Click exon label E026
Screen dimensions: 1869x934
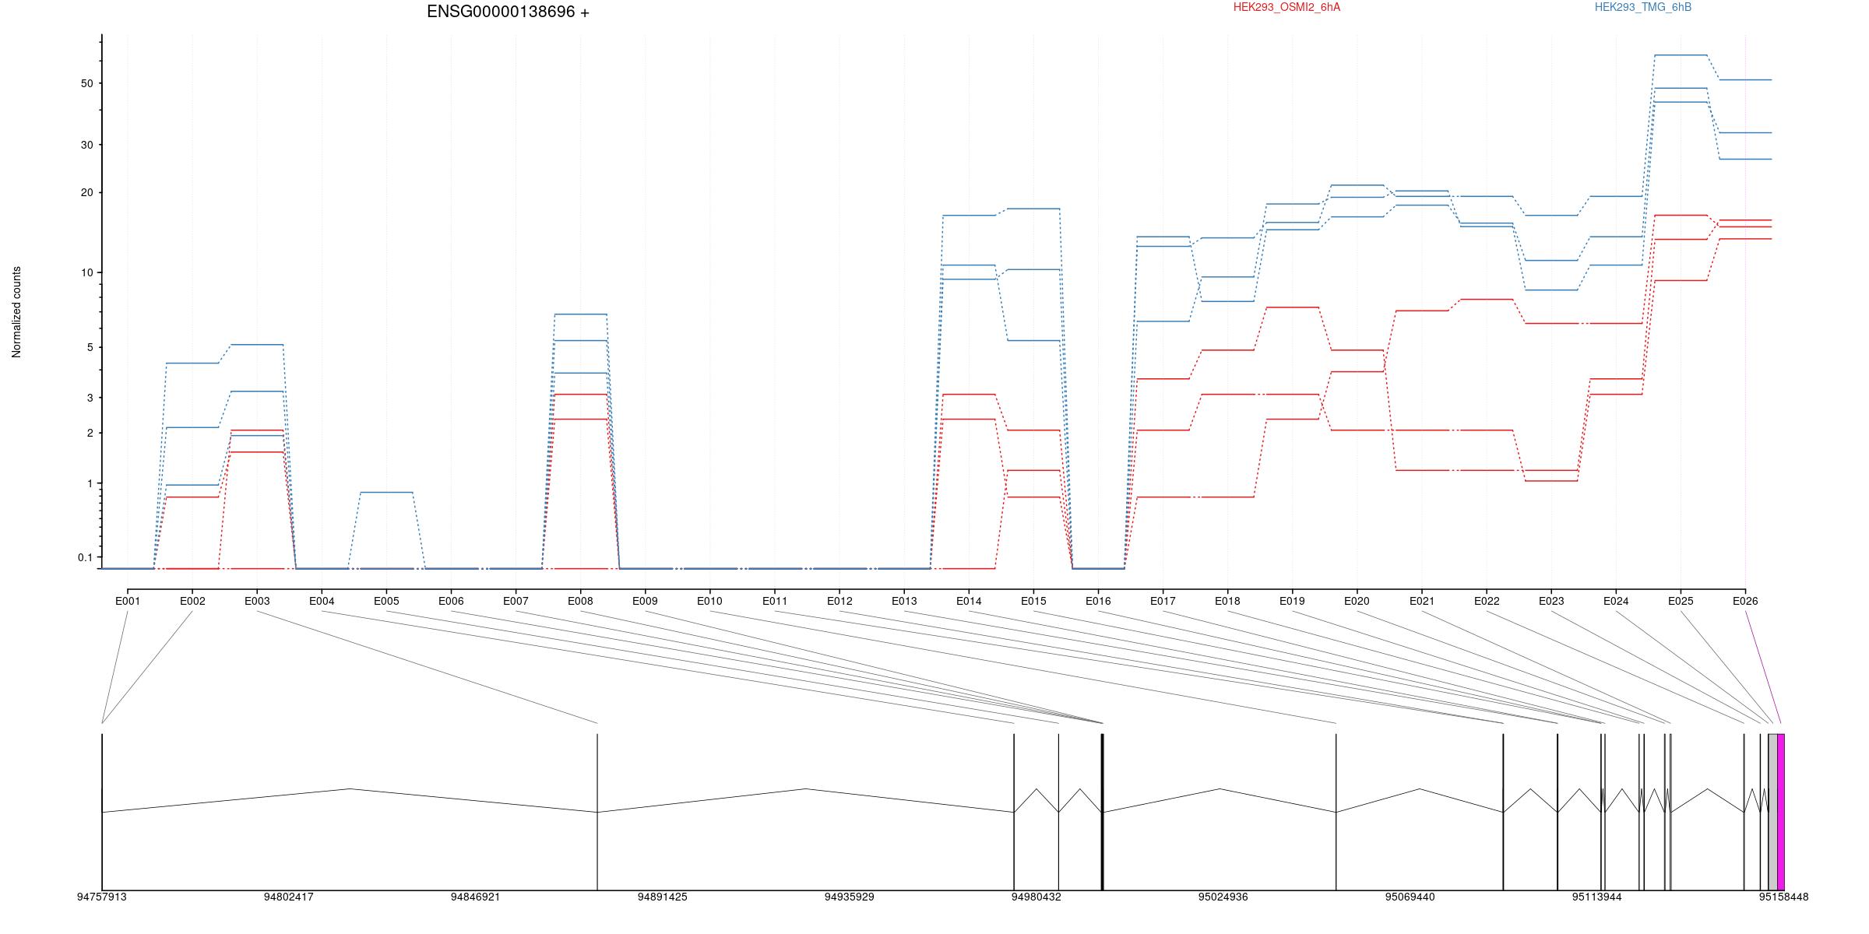(1745, 601)
